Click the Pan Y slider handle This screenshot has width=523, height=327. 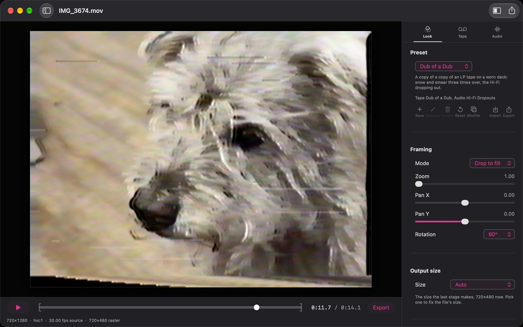465,222
